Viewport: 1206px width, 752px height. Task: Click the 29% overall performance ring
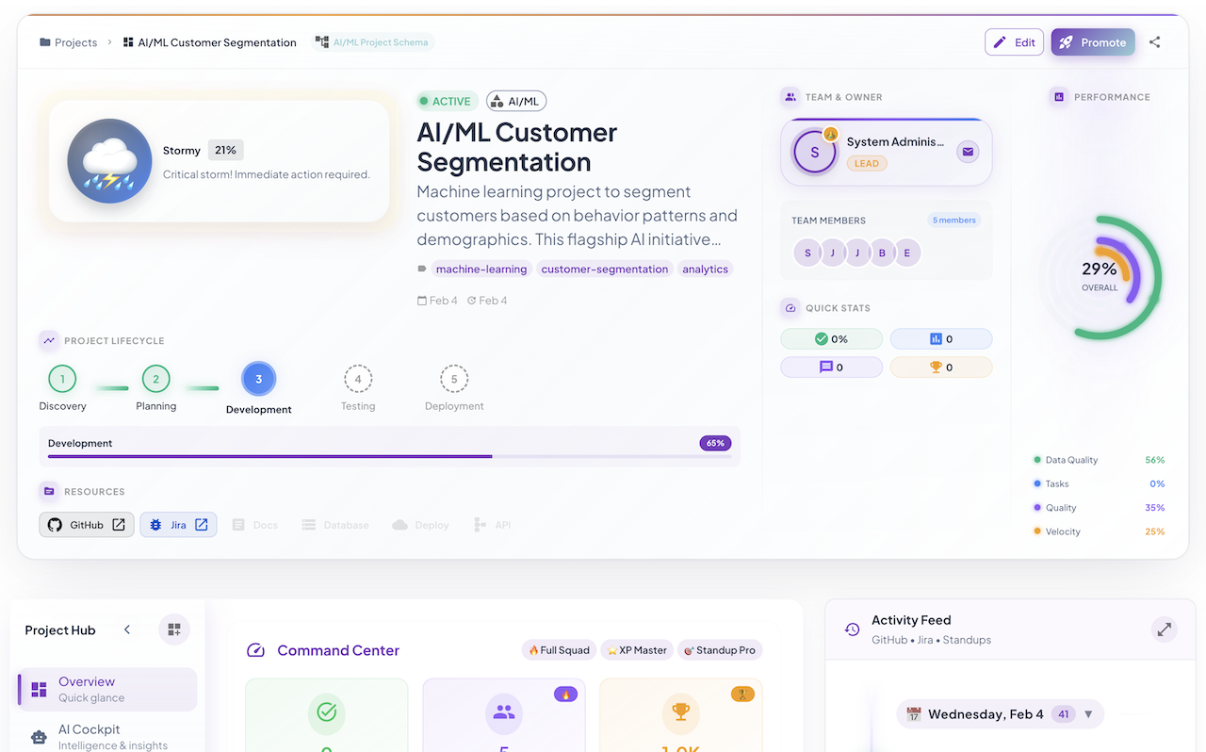(1100, 277)
